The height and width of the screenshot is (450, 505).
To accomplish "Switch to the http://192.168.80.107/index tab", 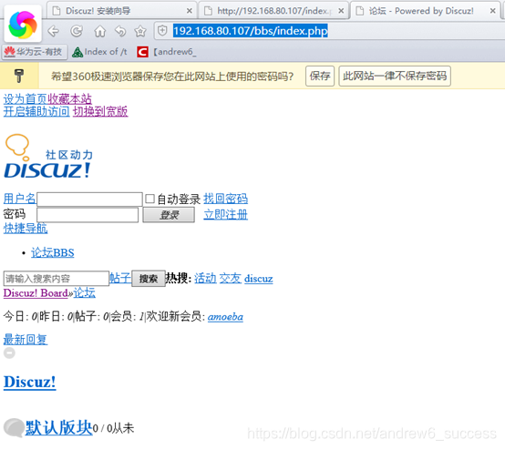I will coord(273,11).
